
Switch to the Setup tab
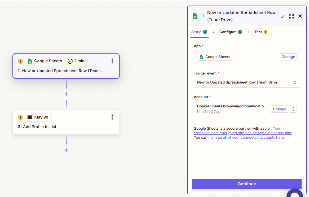(x=196, y=32)
